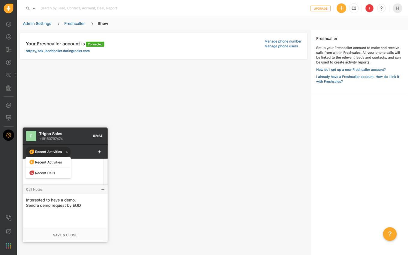Click Manage phone number link
408x255 pixels.
pos(283,41)
